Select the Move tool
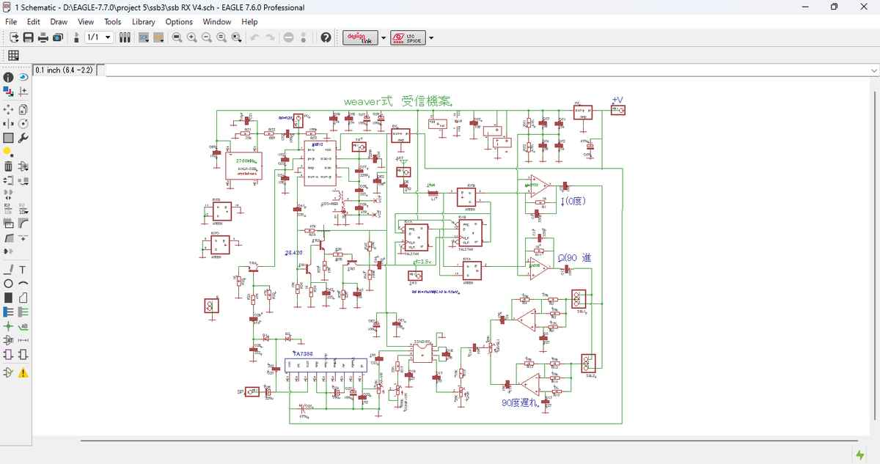 (8, 108)
